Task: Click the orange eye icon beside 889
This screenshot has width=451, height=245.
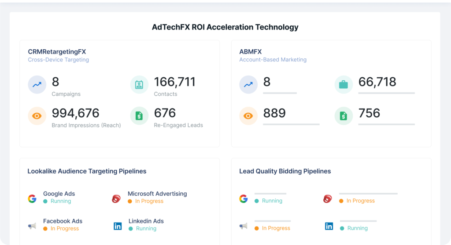Action: point(248,116)
